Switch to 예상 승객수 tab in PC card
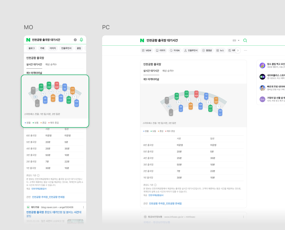Viewport: 285px width, 230px height. pyautogui.click(x=168, y=71)
